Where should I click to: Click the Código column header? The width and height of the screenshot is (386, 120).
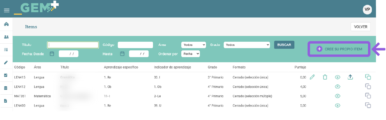(20, 67)
